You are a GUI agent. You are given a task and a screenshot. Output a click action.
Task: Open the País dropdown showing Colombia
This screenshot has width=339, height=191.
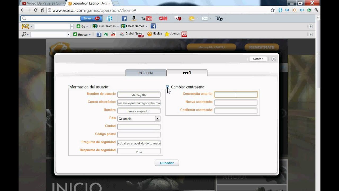click(139, 119)
